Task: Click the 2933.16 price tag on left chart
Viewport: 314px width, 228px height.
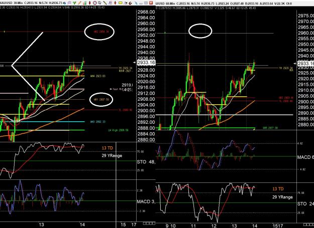Action: tap(146, 63)
